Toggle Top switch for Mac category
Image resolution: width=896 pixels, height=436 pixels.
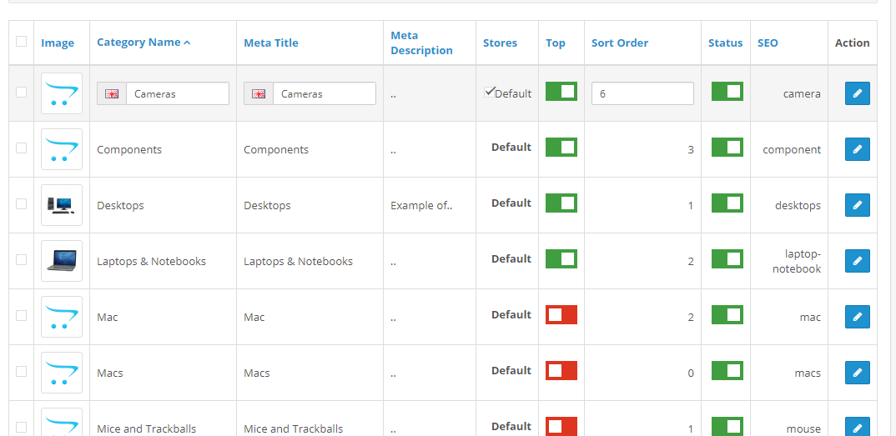click(561, 314)
